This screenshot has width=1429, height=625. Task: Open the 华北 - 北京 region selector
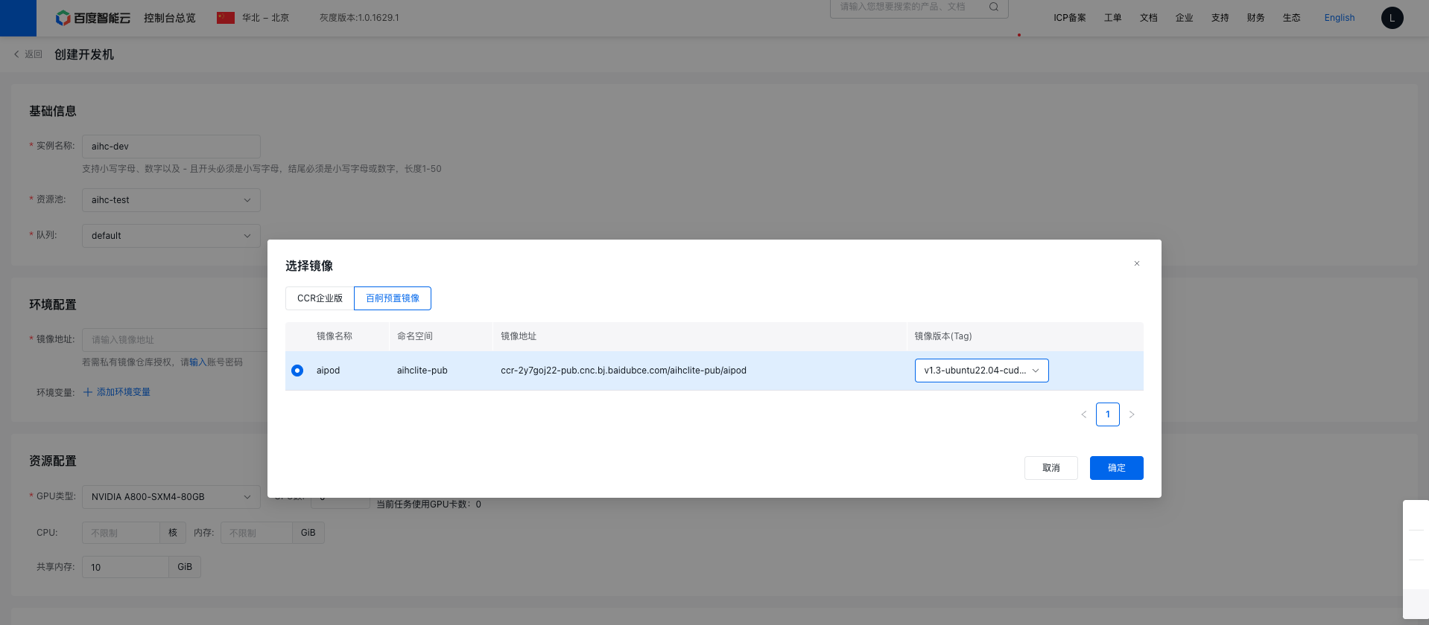click(x=265, y=18)
